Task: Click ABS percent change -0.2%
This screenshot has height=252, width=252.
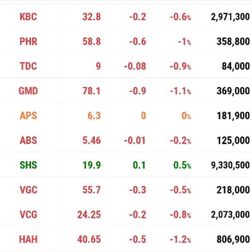Action: point(181,140)
